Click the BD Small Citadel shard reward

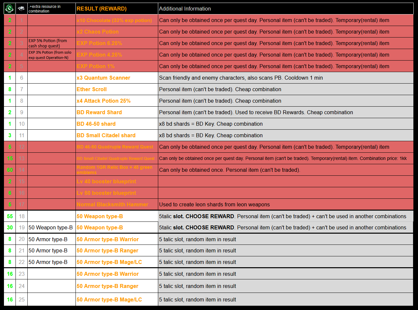click(106, 136)
